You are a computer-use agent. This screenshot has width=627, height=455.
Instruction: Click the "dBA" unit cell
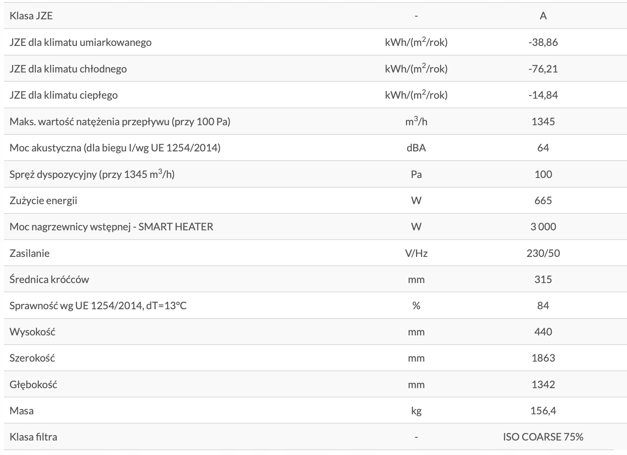pyautogui.click(x=416, y=148)
